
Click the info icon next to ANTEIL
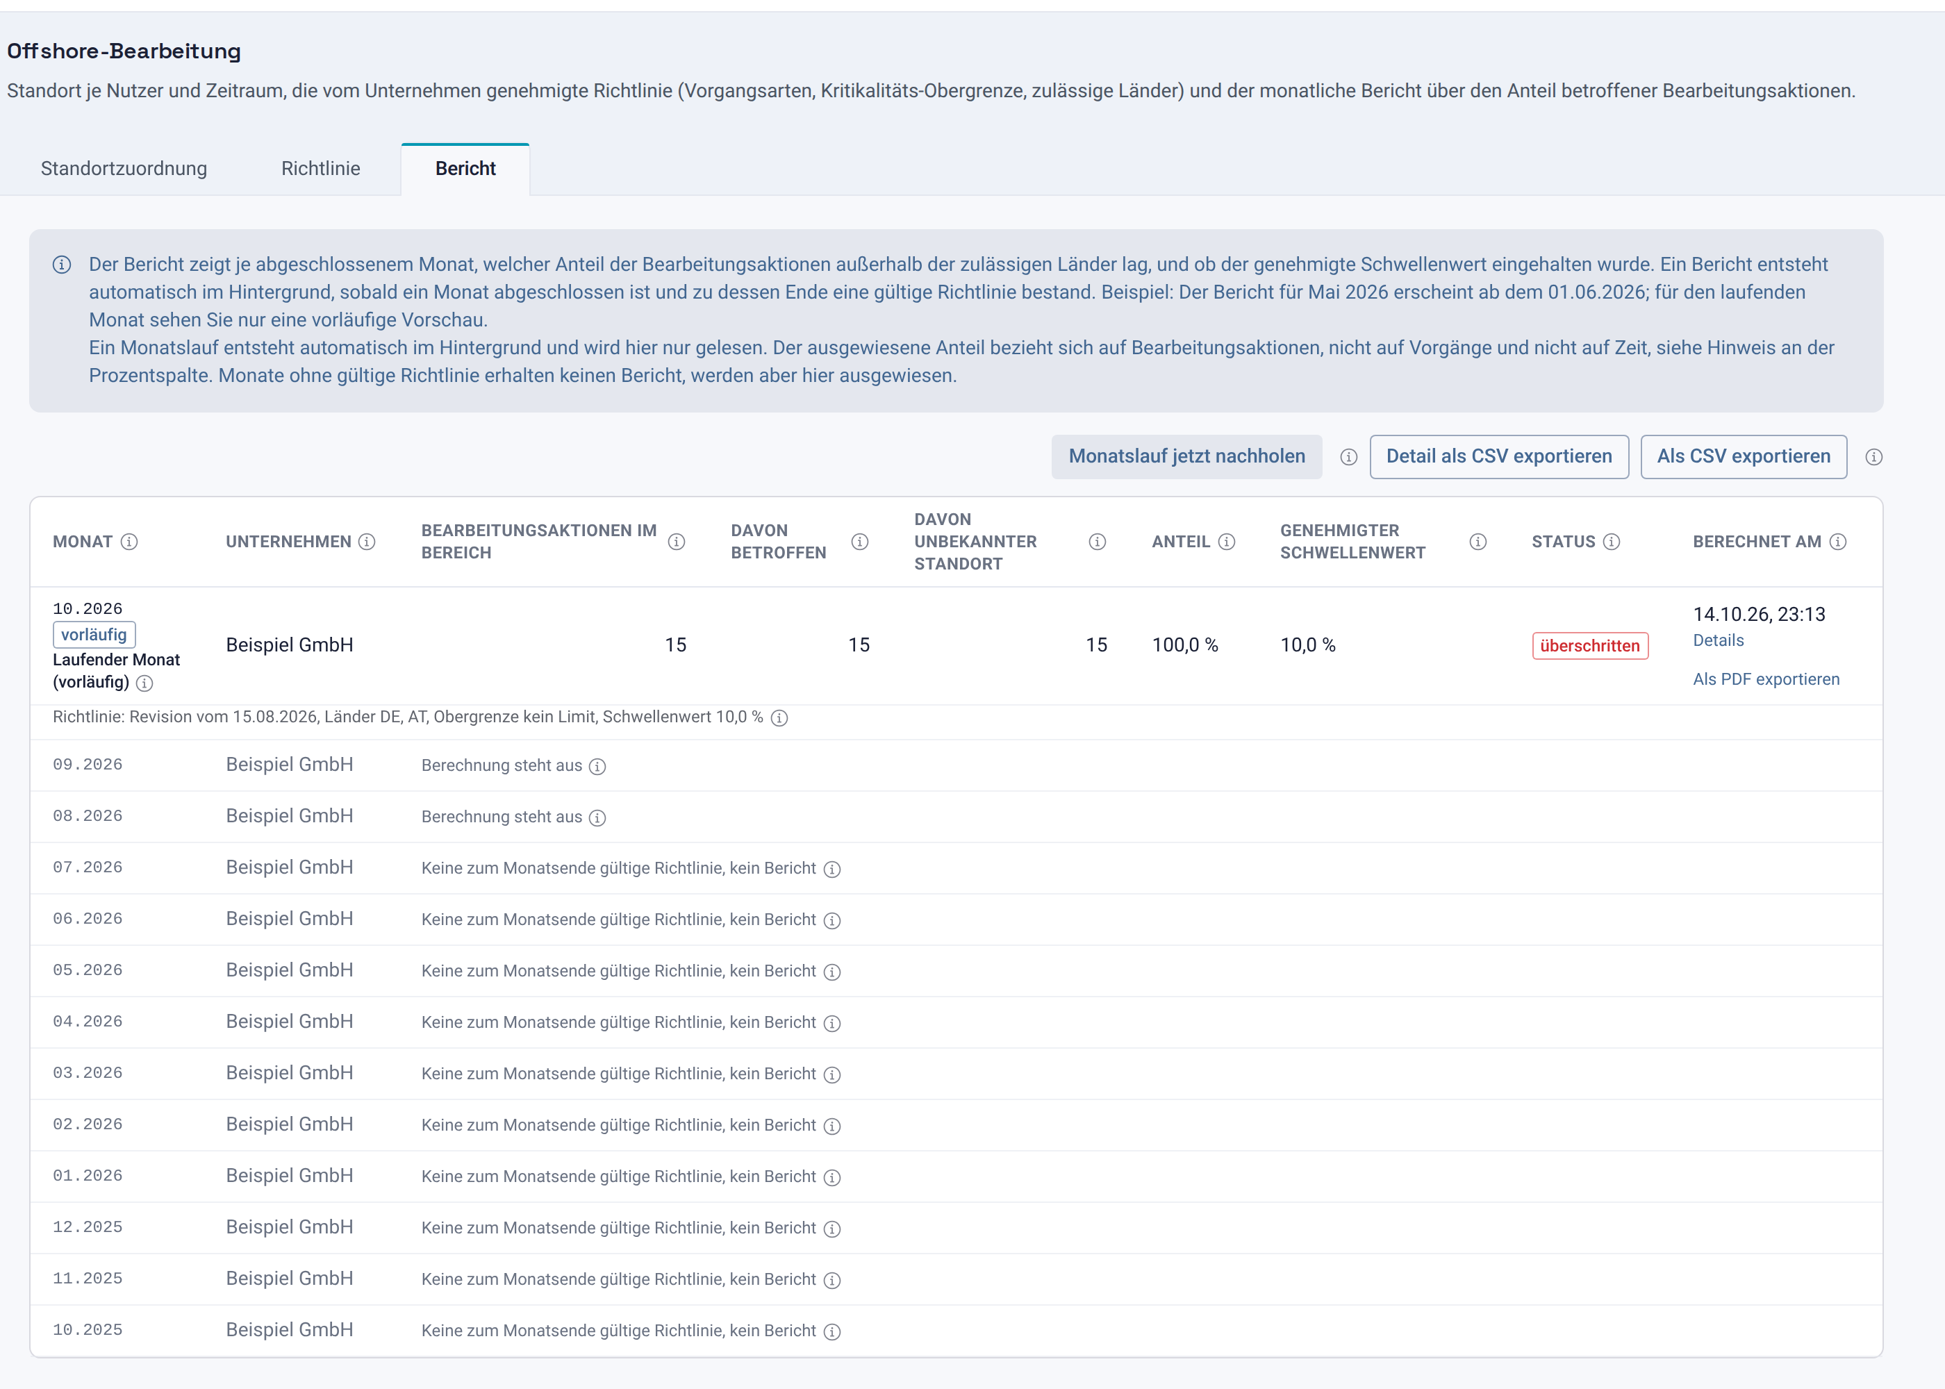1227,542
